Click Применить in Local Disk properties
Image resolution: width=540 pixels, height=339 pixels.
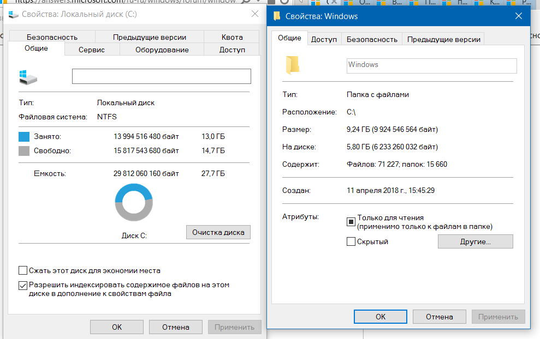pyautogui.click(x=235, y=327)
